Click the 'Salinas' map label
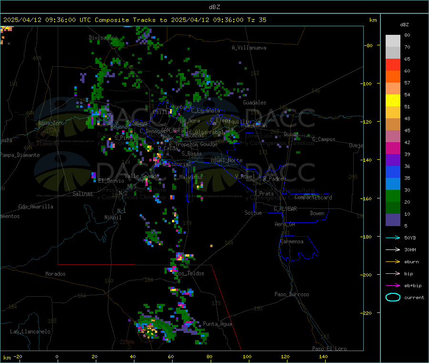This screenshot has width=429, height=363. [82, 194]
